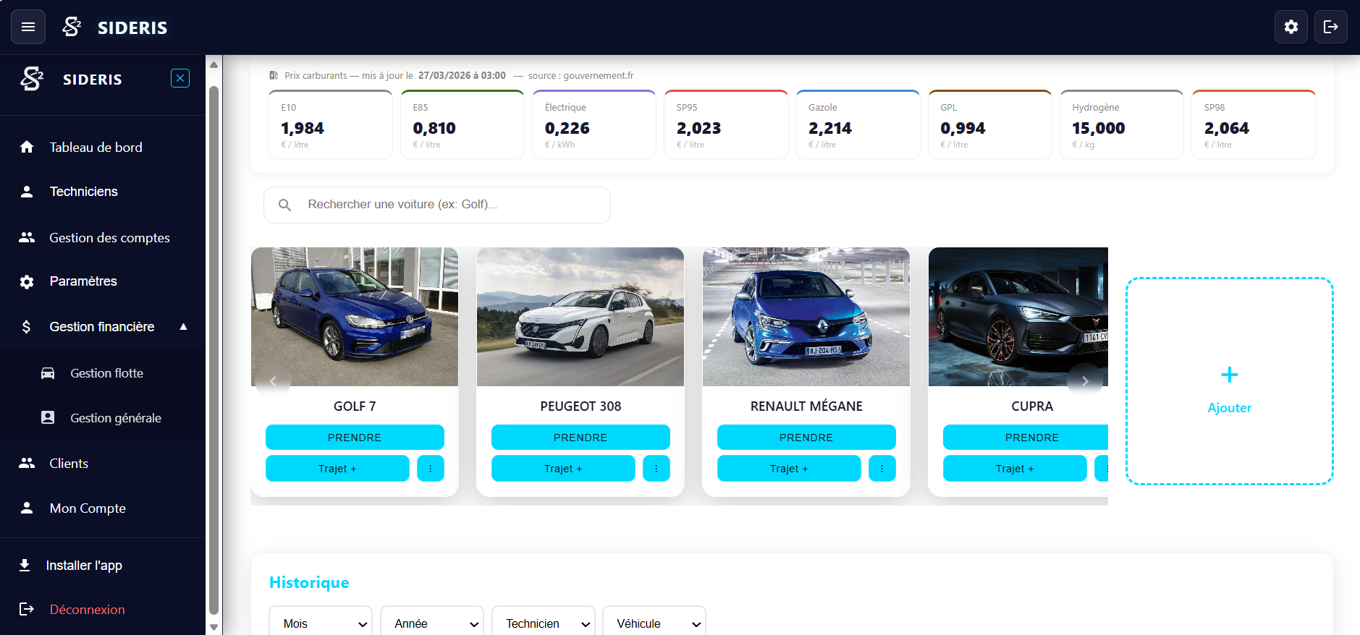Click the badge icon beside Gestion générale
The height and width of the screenshot is (635, 1360).
(x=48, y=417)
